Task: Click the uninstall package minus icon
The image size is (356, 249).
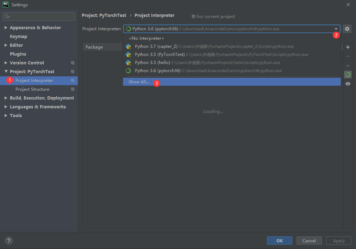Action: [348, 56]
